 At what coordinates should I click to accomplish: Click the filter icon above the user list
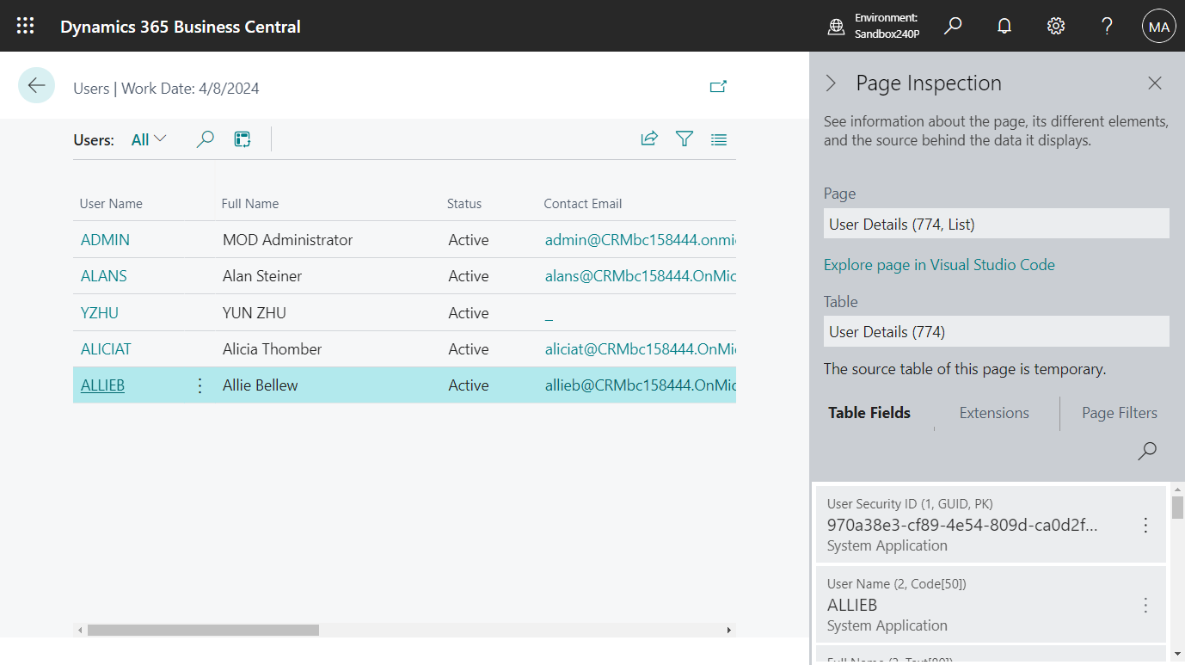click(x=684, y=139)
